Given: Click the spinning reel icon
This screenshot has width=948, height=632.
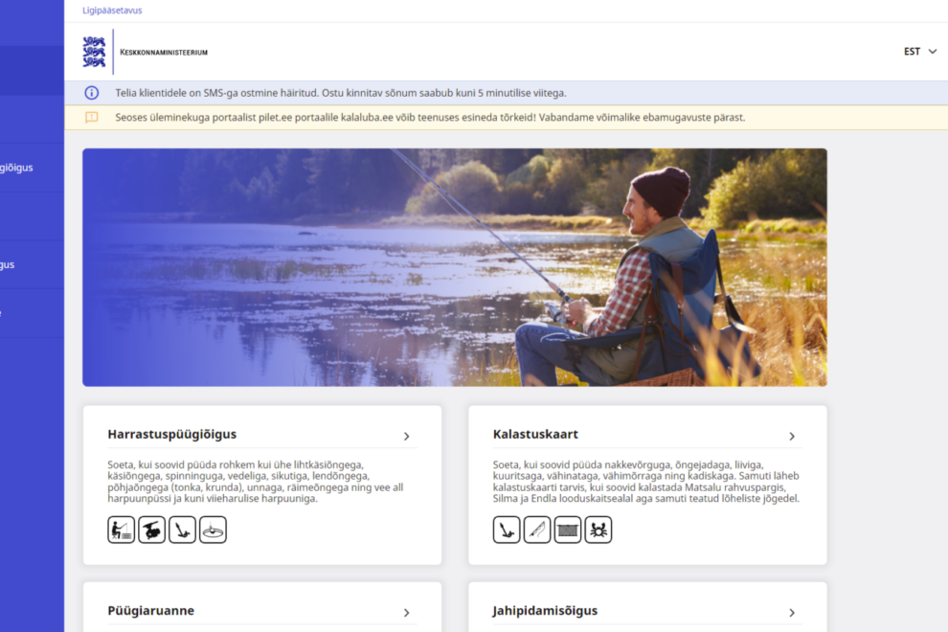Looking at the screenshot, I should (151, 530).
